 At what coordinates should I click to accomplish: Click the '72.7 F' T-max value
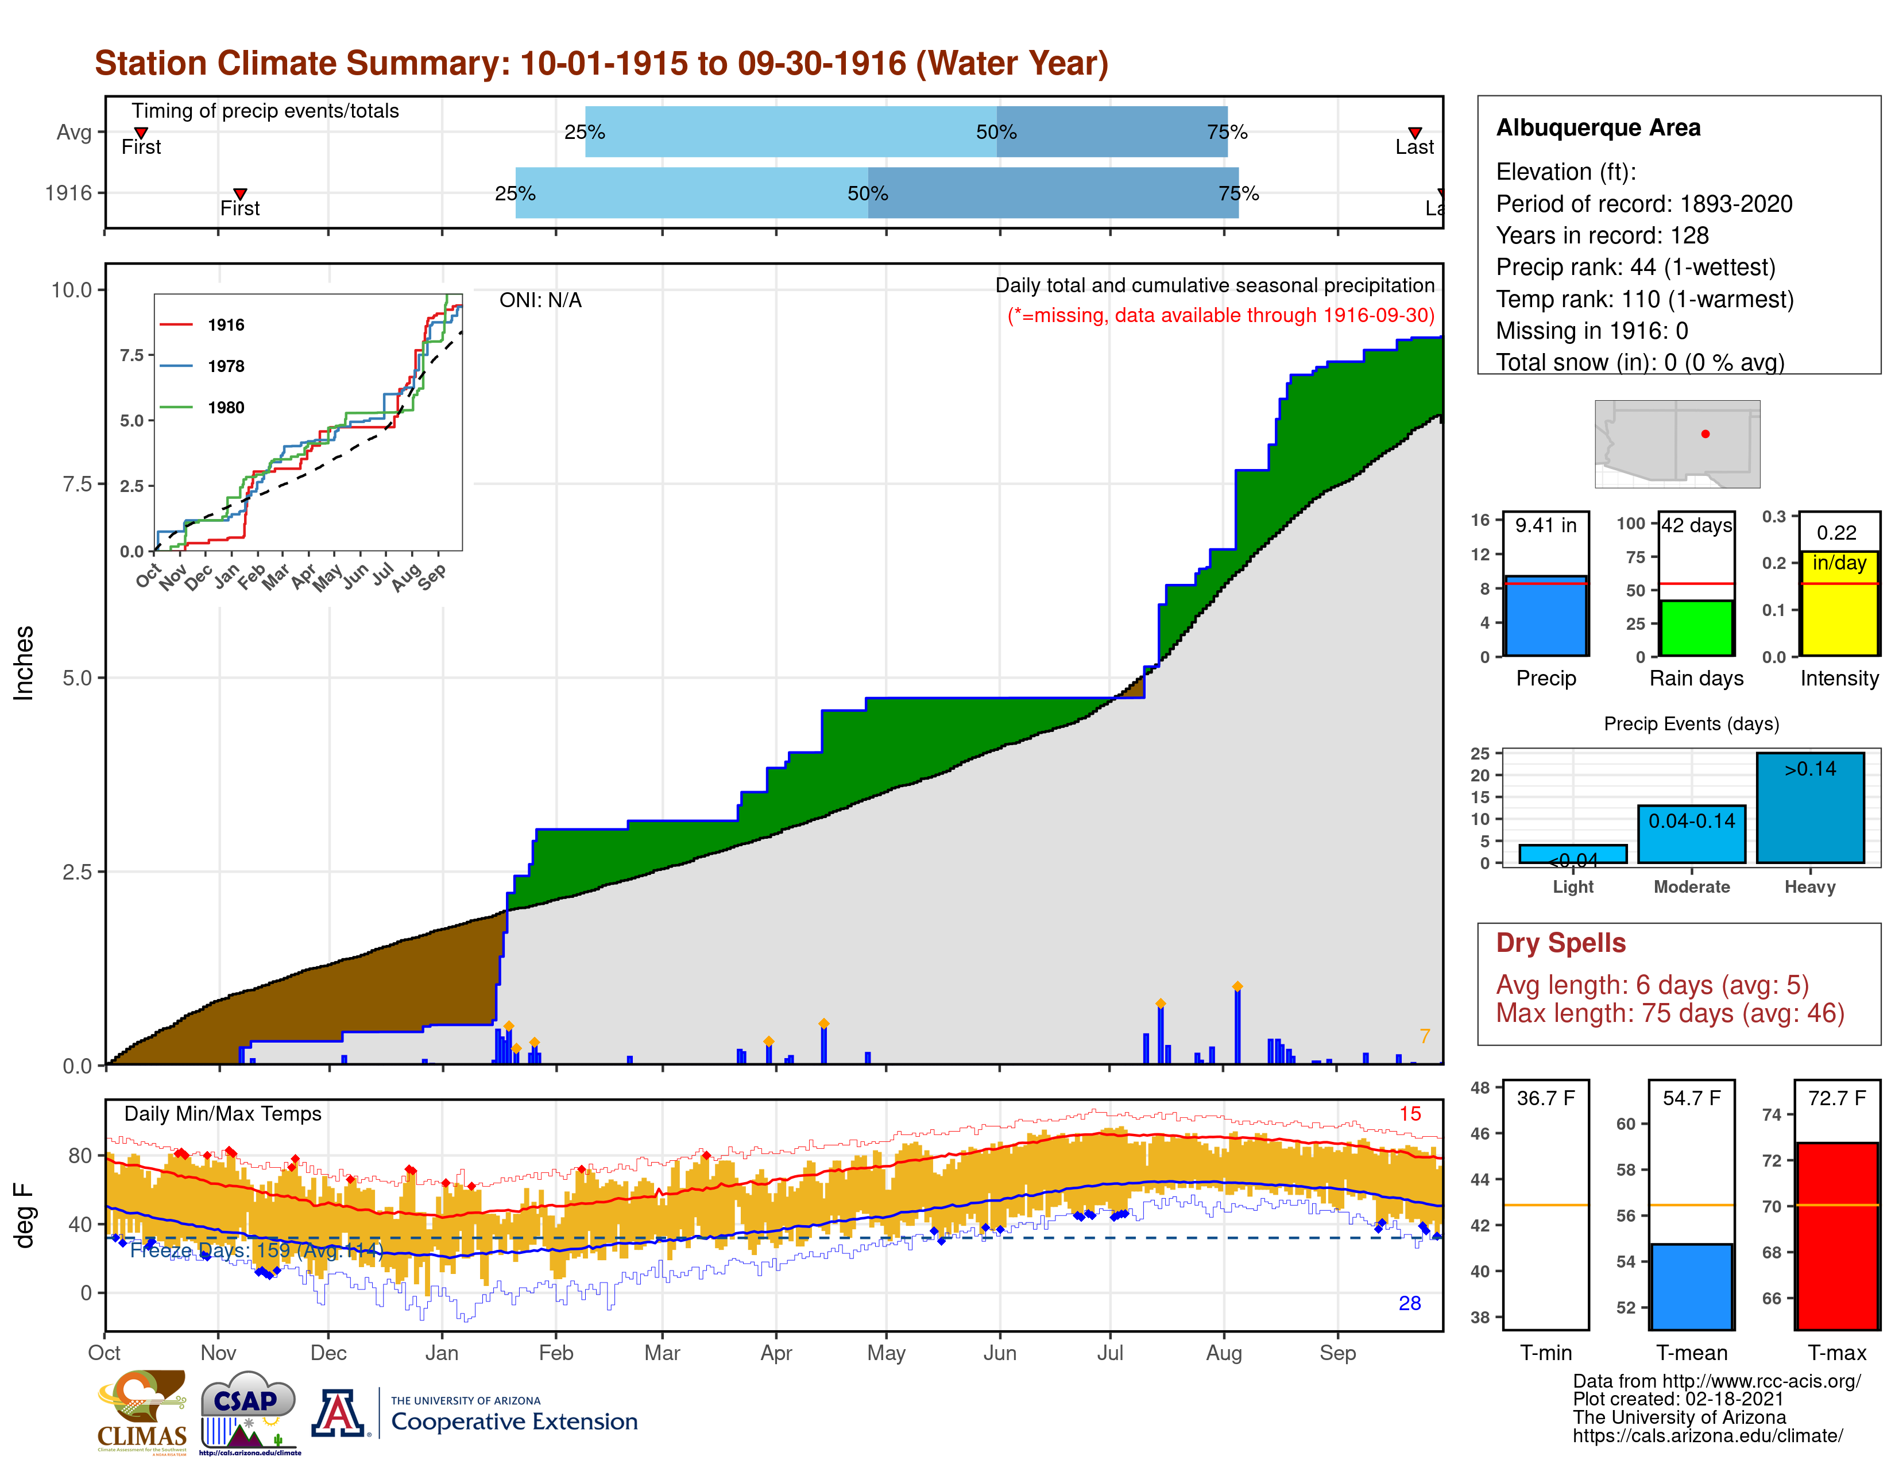(1837, 1098)
